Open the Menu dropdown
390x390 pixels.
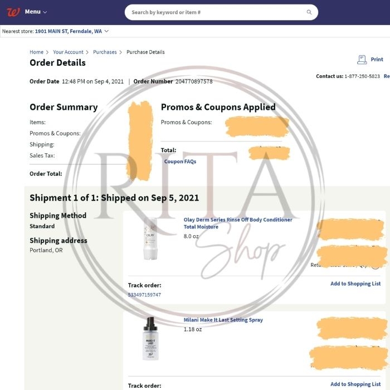(x=36, y=12)
